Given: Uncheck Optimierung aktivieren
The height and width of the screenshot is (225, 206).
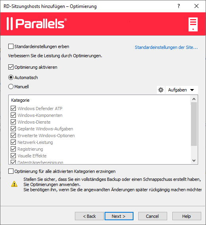Looking at the screenshot, I should 11,67.
